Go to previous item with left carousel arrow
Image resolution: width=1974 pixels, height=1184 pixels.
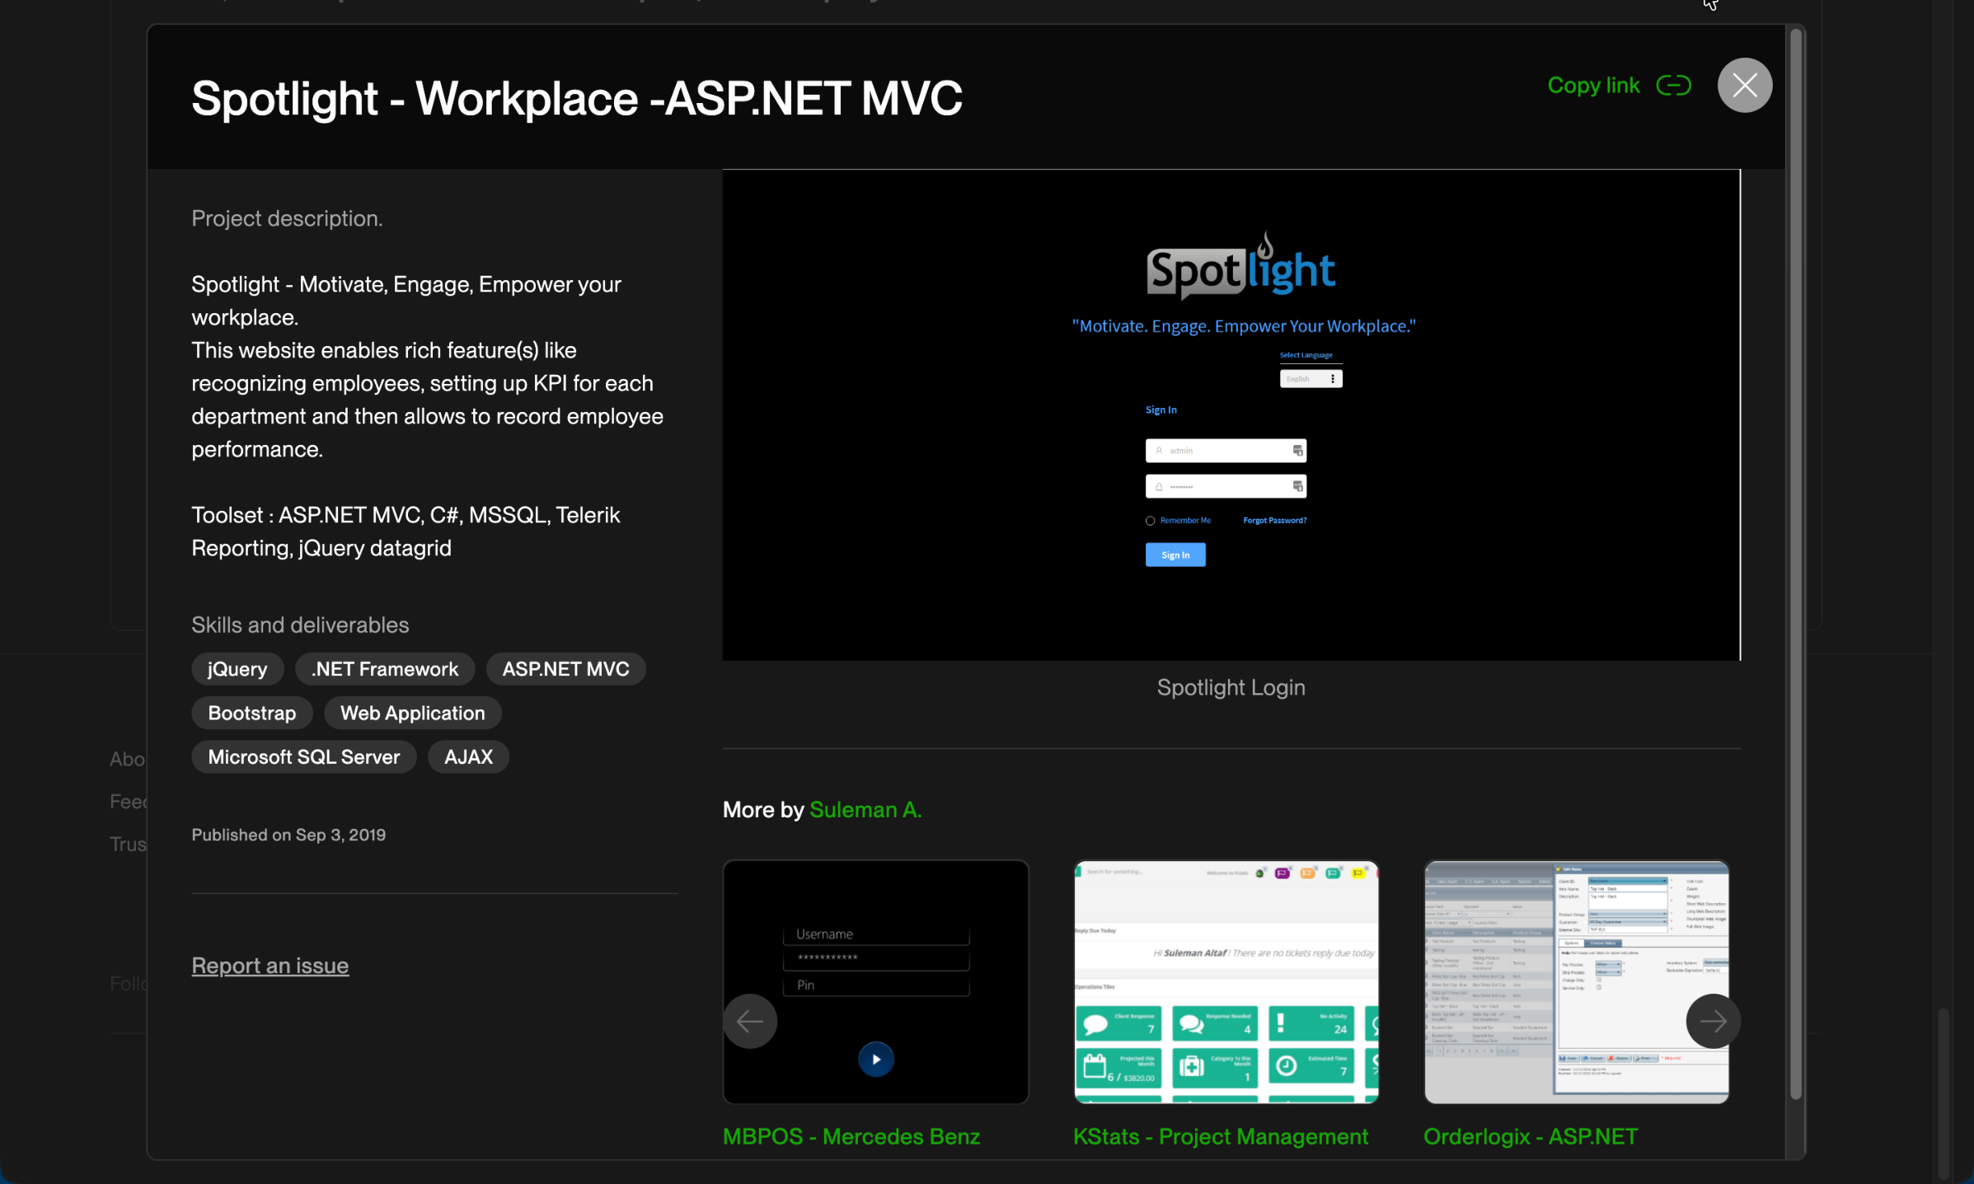point(750,1021)
